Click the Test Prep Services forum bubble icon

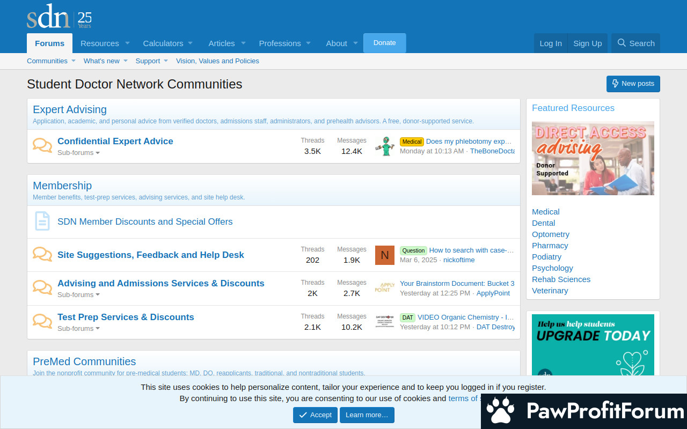(42, 322)
